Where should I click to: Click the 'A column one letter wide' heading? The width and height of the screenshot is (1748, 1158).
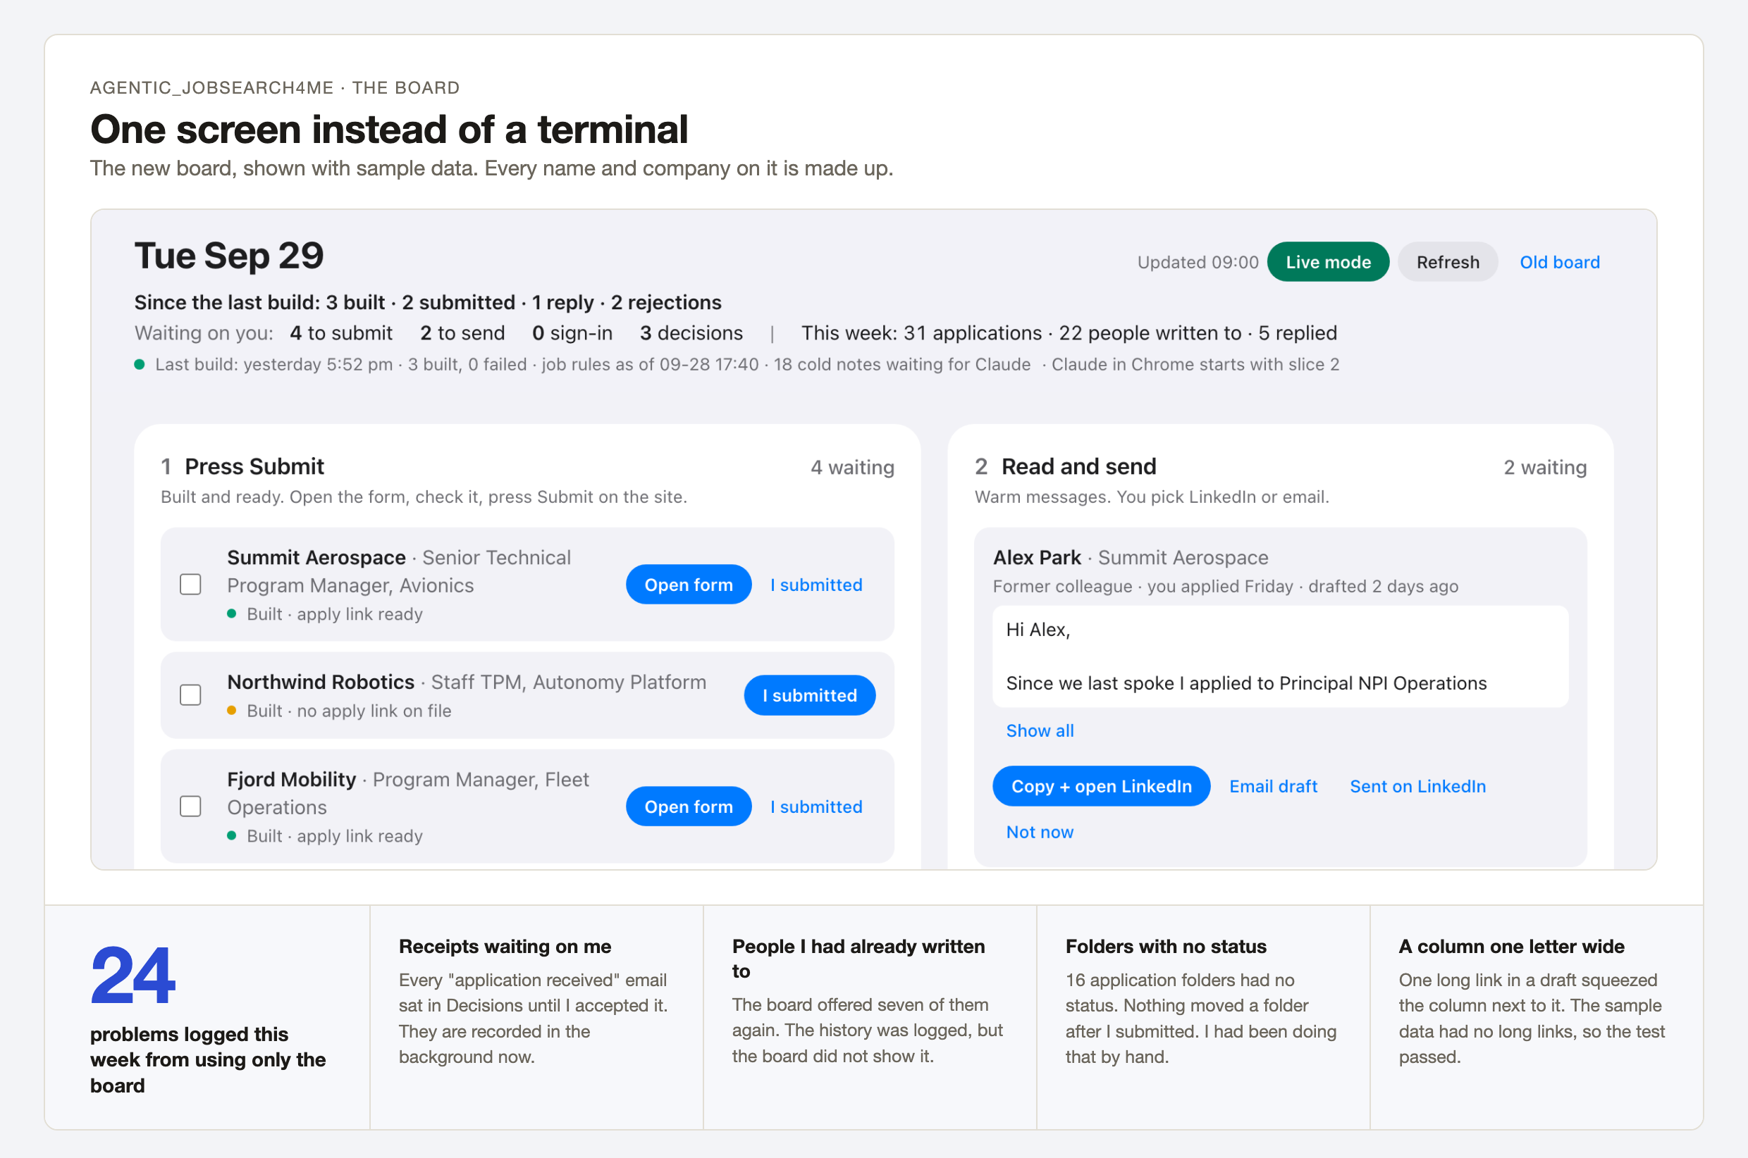click(x=1512, y=946)
